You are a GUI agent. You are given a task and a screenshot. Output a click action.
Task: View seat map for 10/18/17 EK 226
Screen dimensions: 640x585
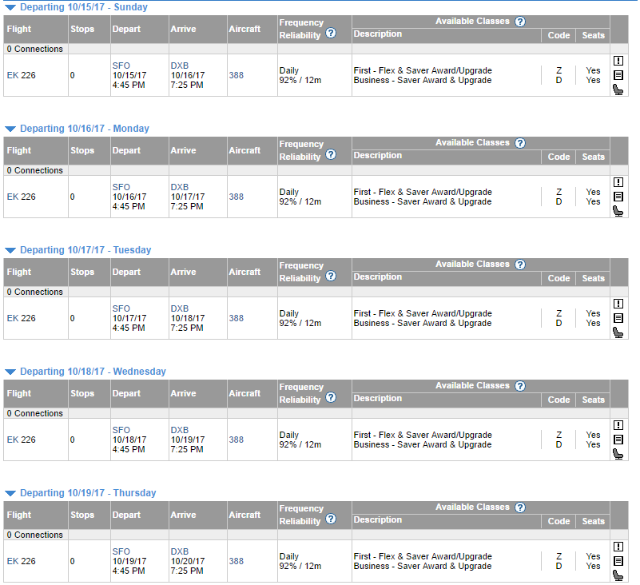[618, 454]
